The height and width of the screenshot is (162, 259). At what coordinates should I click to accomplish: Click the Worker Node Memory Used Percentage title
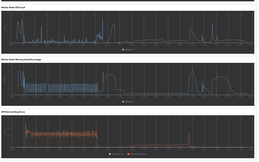point(21,59)
